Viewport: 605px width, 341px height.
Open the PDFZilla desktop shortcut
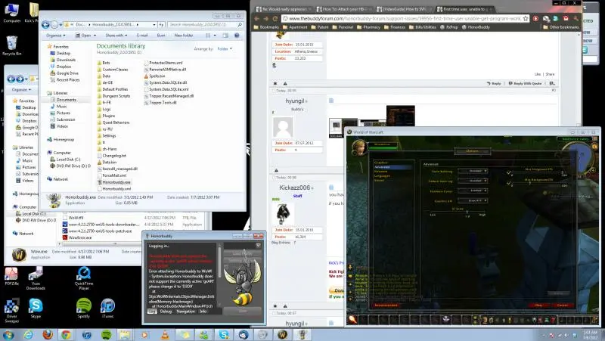coord(11,276)
